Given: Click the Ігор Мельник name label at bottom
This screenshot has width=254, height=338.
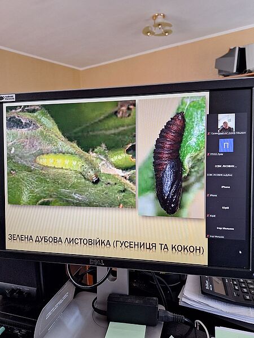Looking at the screenshot, I should (217, 237).
